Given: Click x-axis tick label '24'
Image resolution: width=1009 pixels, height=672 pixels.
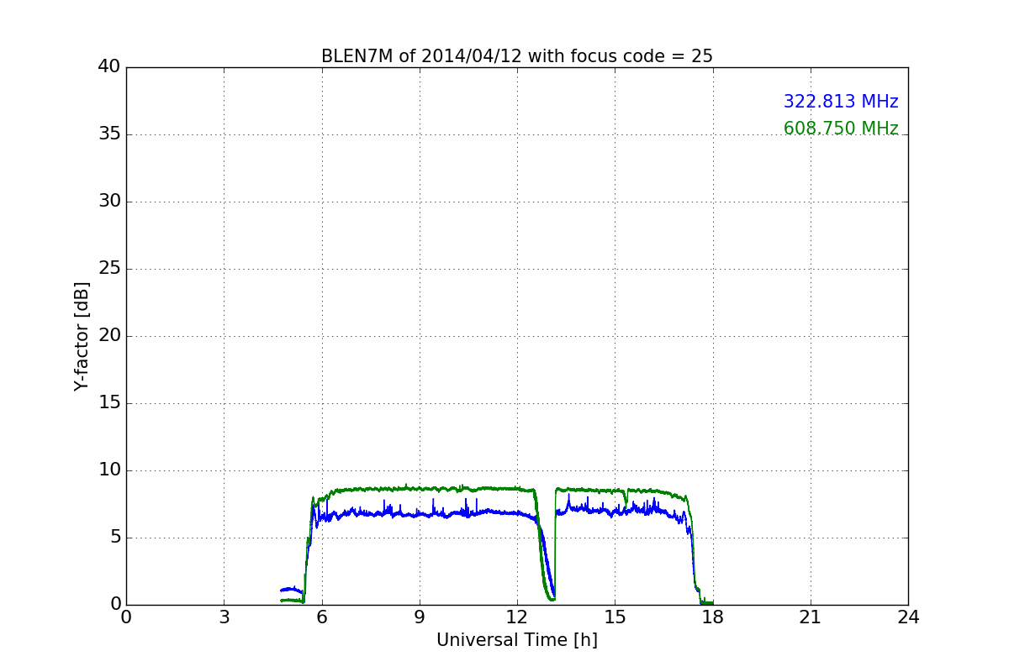Looking at the screenshot, I should (908, 617).
